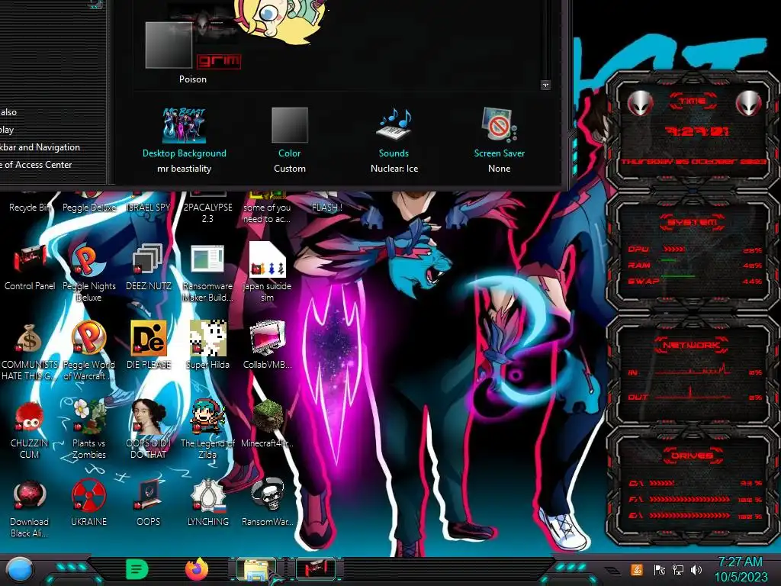Open the OOPS desktop icon

[x=149, y=504]
